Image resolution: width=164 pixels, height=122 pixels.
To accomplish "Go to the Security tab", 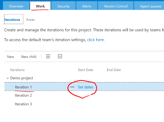I will (63, 6).
